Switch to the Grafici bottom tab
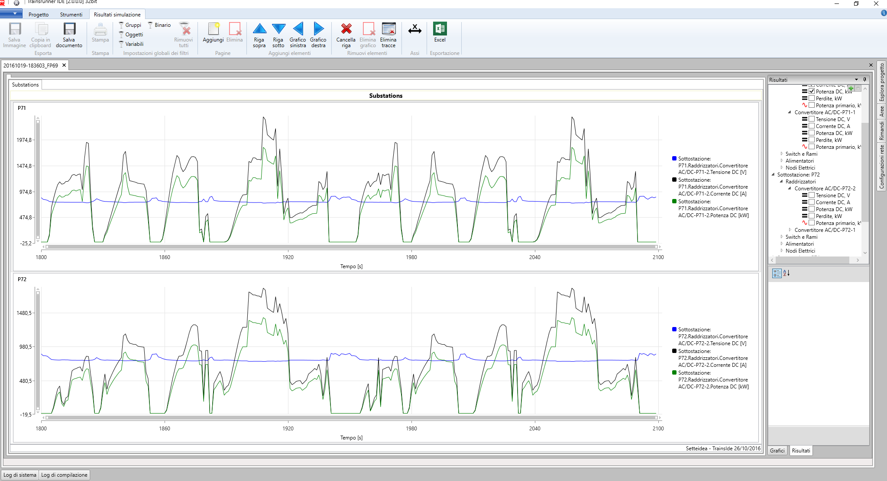This screenshot has width=887, height=481. (x=777, y=450)
